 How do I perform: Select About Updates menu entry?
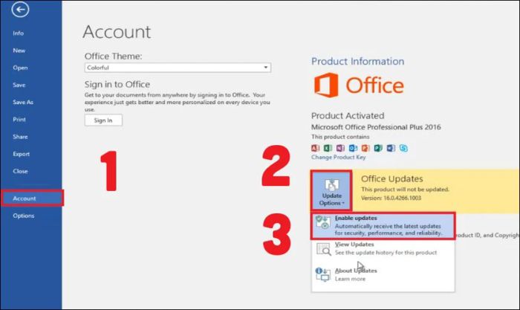383,275
